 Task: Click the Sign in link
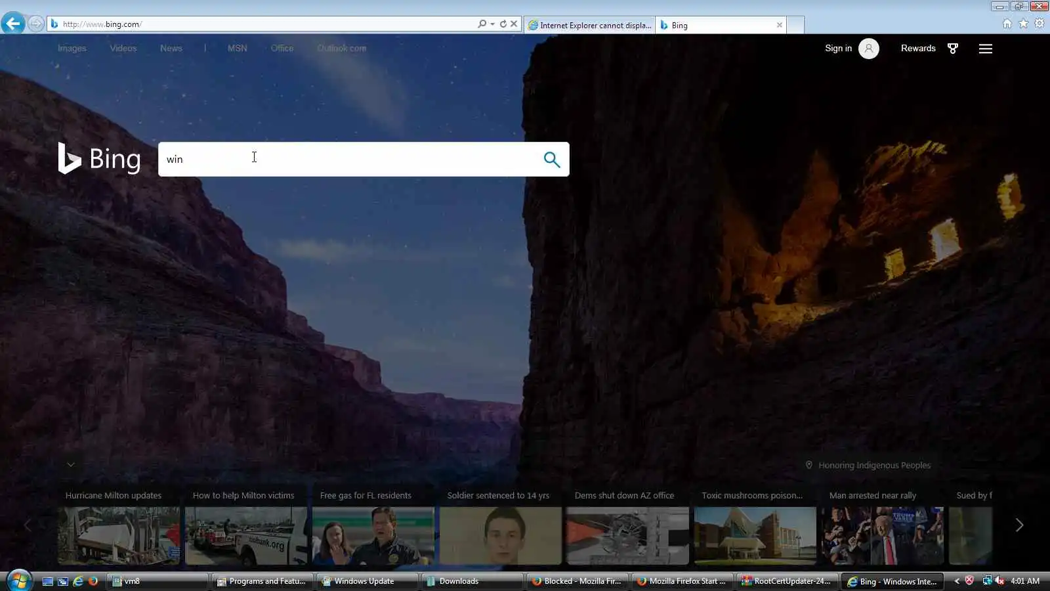pyautogui.click(x=838, y=48)
